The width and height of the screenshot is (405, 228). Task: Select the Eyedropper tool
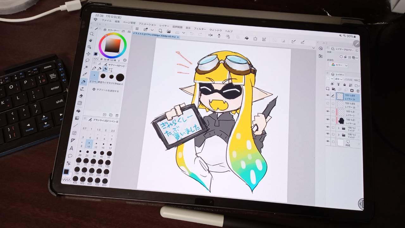(85, 74)
